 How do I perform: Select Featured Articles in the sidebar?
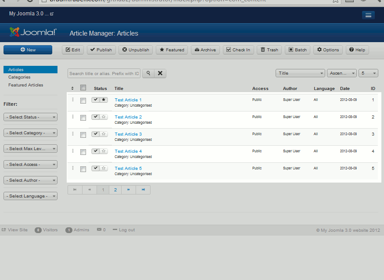(x=25, y=85)
